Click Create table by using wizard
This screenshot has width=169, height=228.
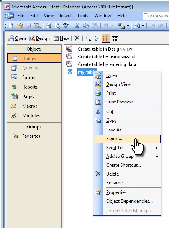[106, 57]
